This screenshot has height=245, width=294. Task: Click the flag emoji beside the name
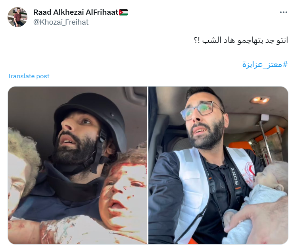[x=123, y=12]
